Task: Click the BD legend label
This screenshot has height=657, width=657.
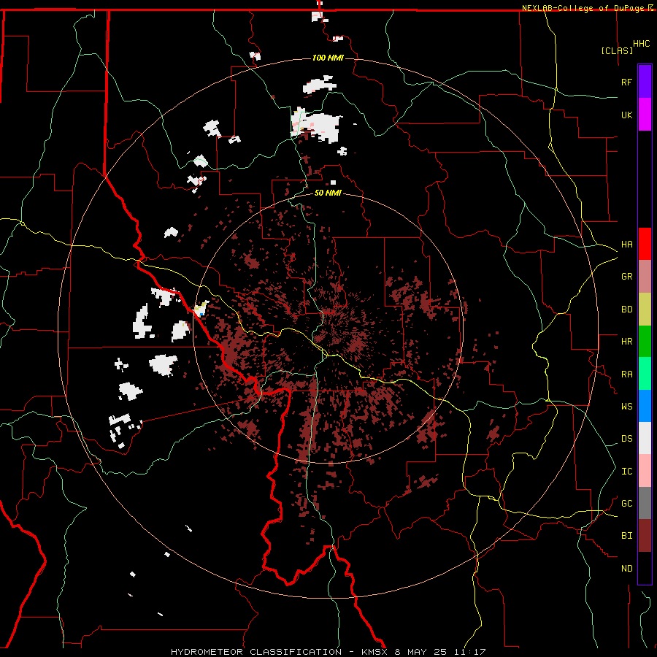Action: click(x=626, y=310)
